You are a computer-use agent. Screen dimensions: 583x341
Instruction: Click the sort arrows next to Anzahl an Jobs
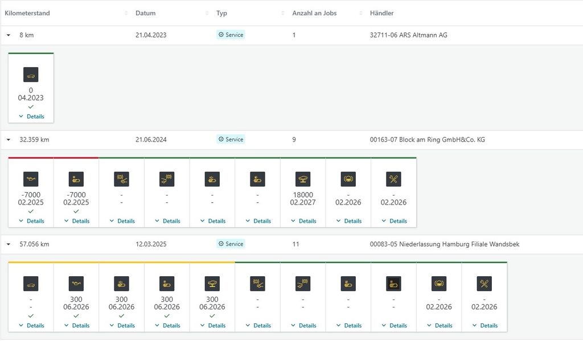click(360, 13)
